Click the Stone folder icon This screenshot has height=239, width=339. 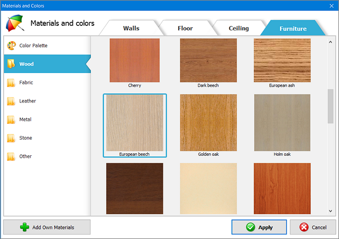(11, 138)
